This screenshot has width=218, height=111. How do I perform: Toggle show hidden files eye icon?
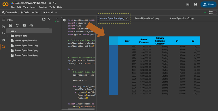pos(31,25)
